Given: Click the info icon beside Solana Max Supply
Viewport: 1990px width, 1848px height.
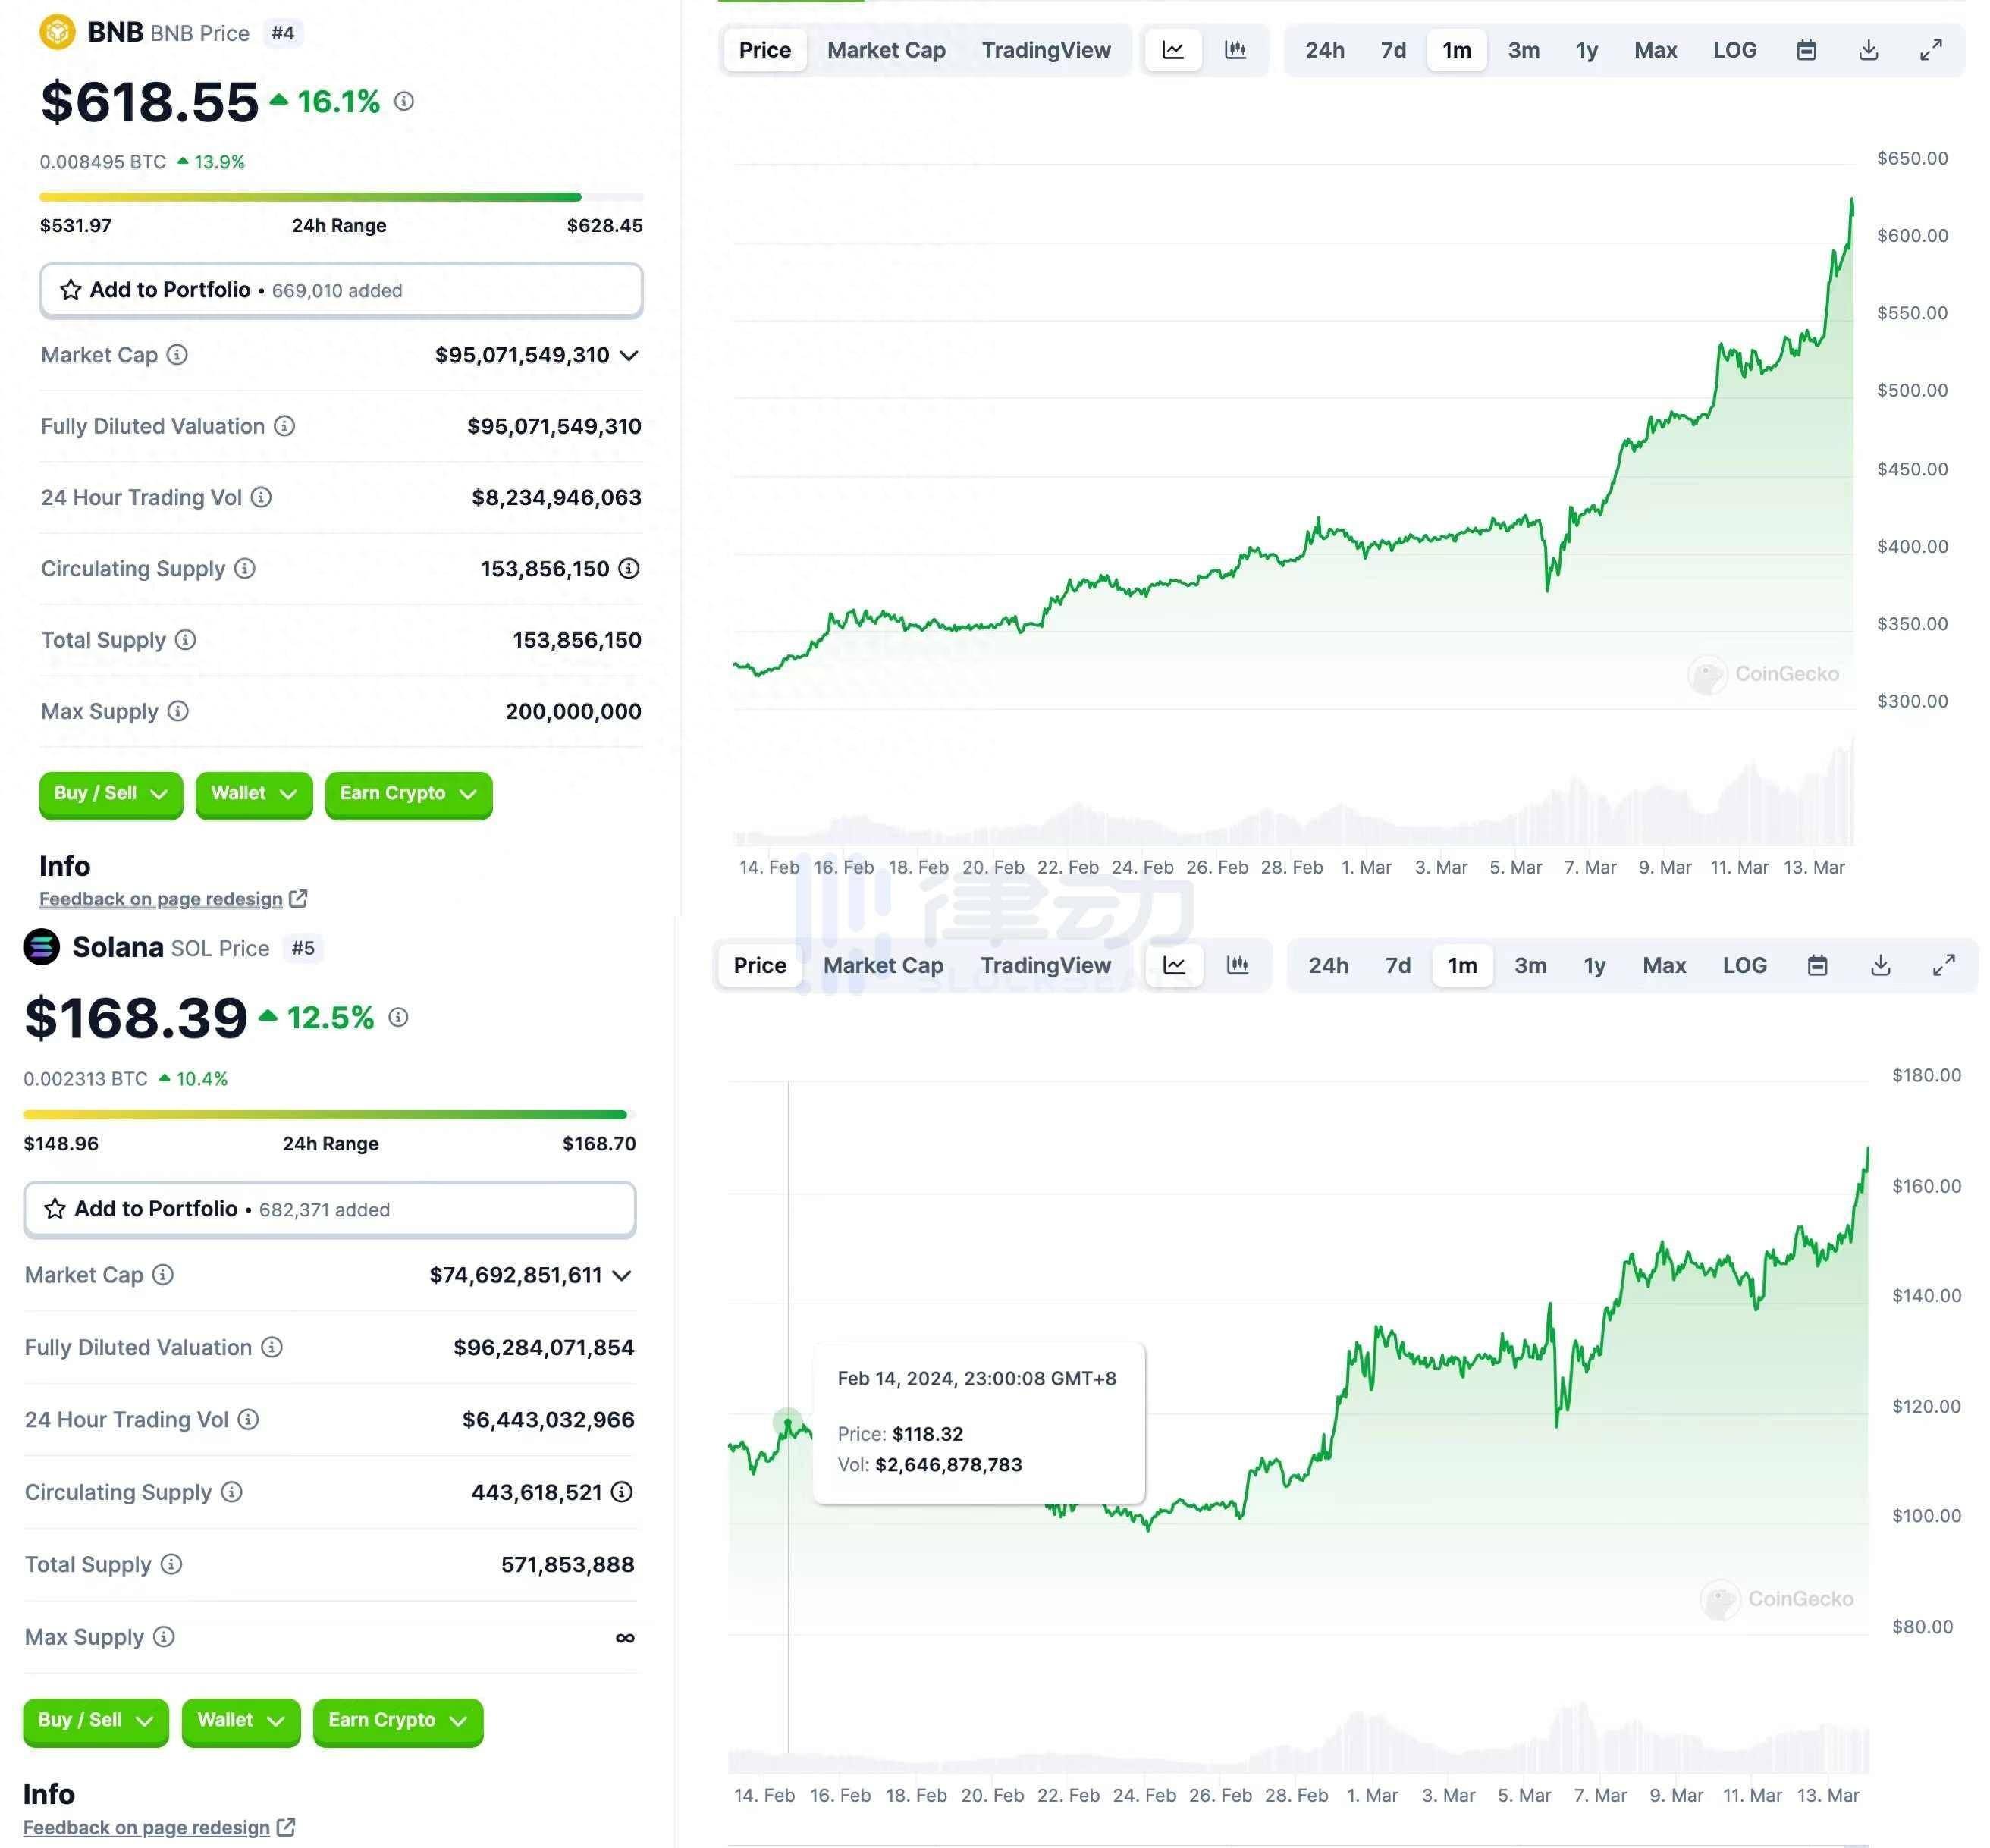Looking at the screenshot, I should click(x=164, y=1636).
